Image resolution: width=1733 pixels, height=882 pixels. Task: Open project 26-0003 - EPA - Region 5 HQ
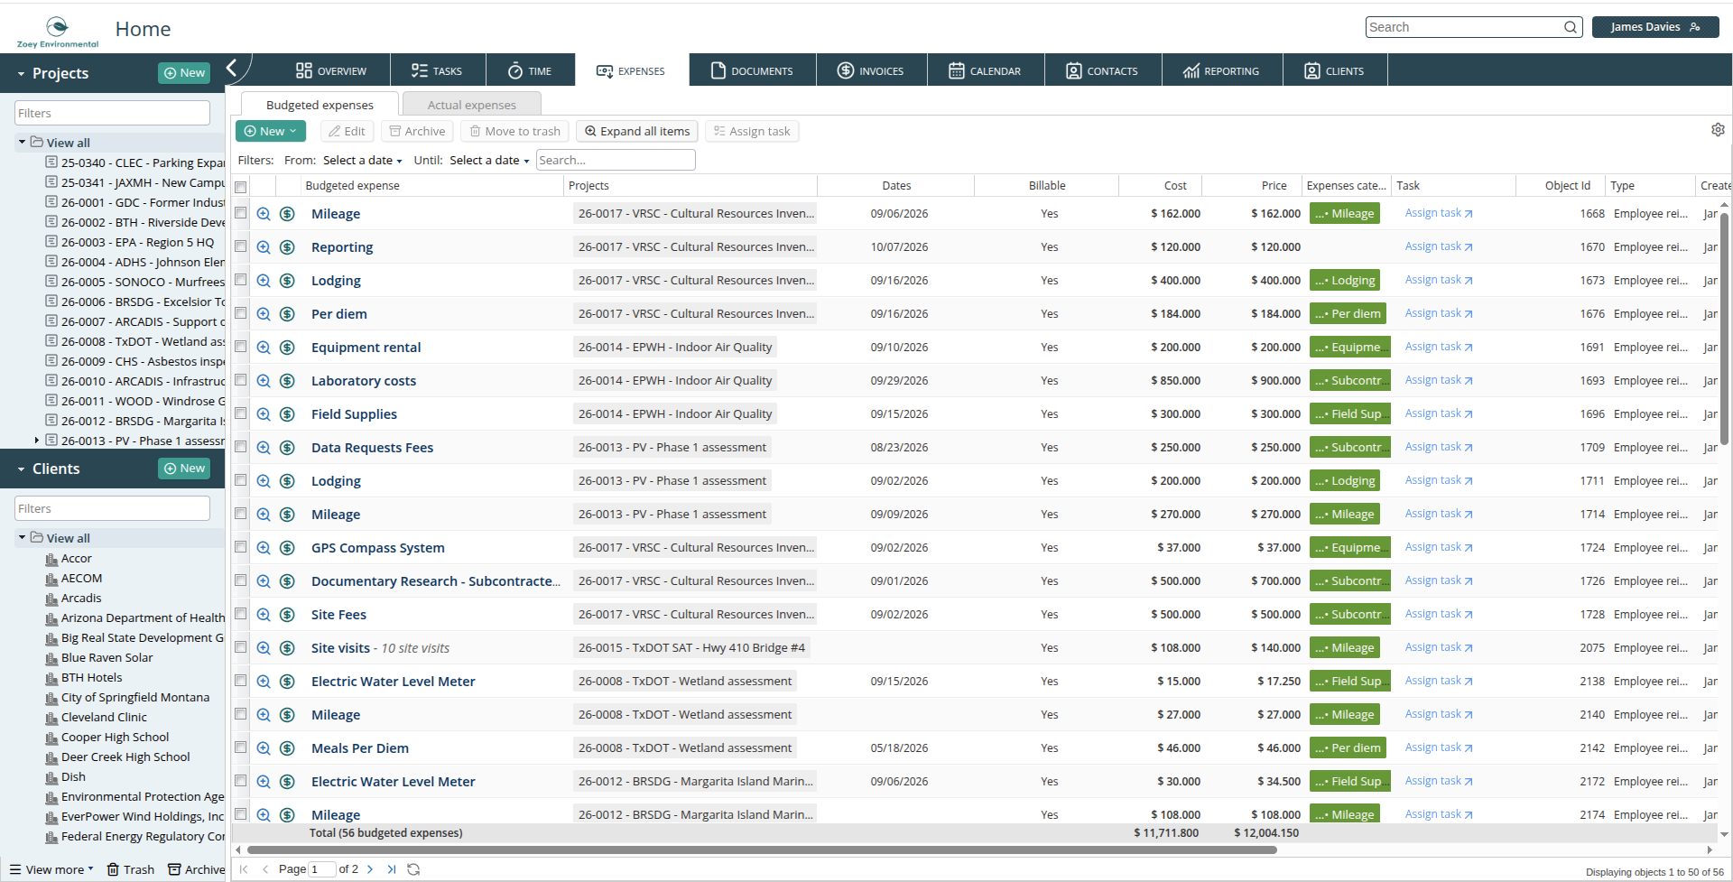coord(137,242)
